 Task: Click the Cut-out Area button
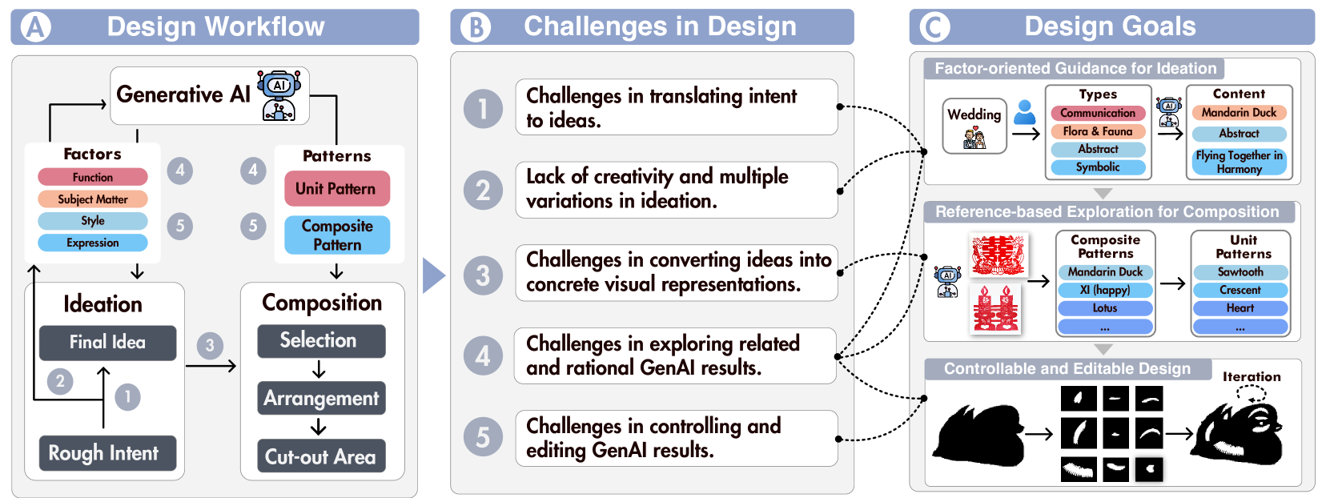click(320, 456)
